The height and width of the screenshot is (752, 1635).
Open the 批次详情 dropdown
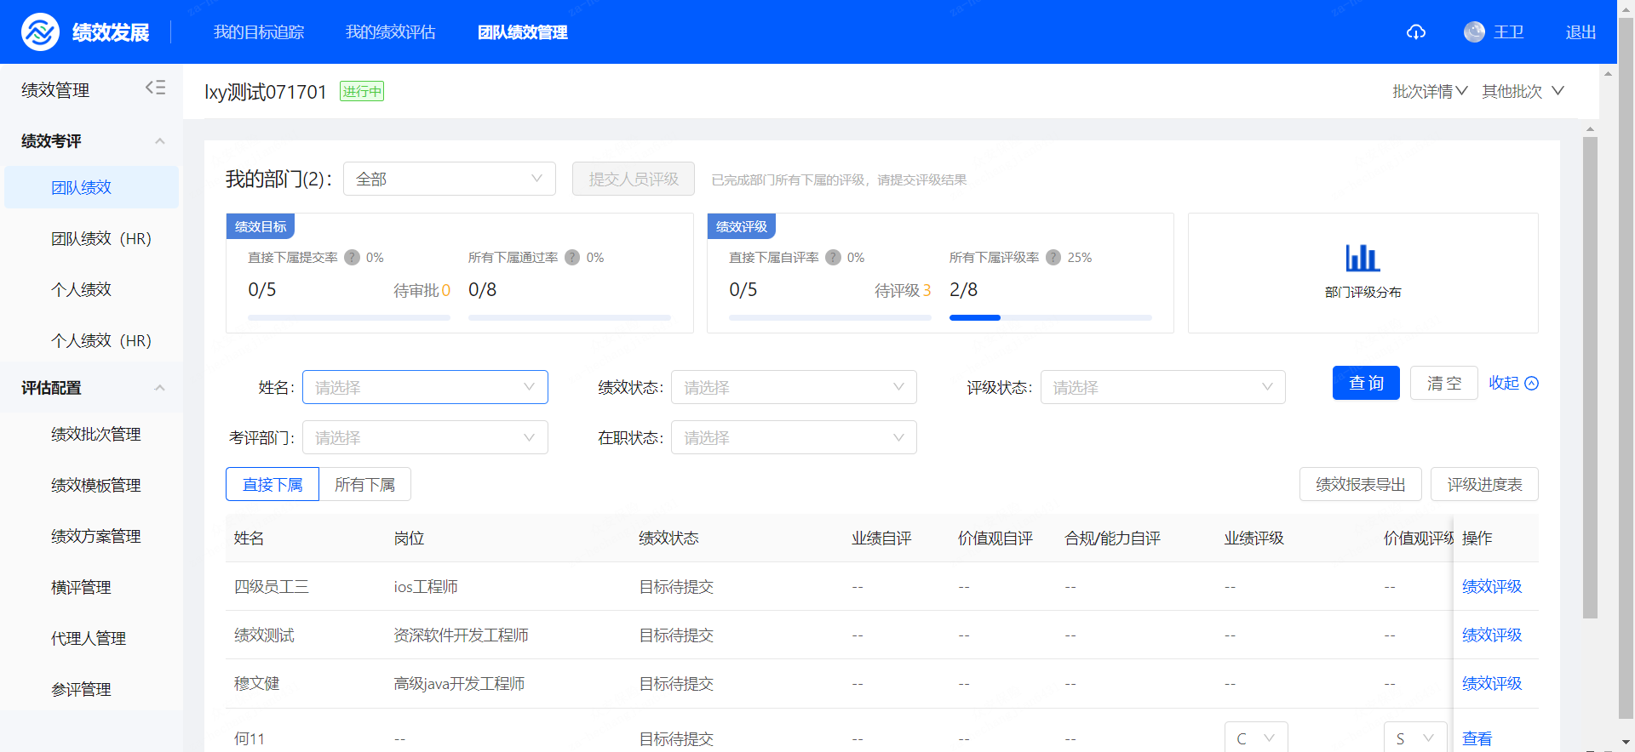[1430, 91]
